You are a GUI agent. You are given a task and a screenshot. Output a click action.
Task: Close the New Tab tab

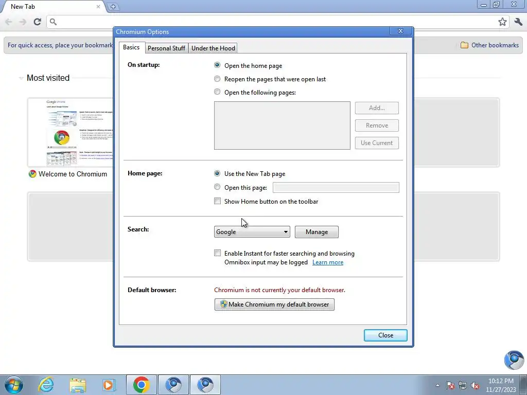98,6
